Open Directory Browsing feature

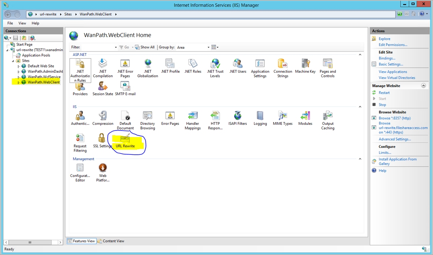click(x=148, y=121)
